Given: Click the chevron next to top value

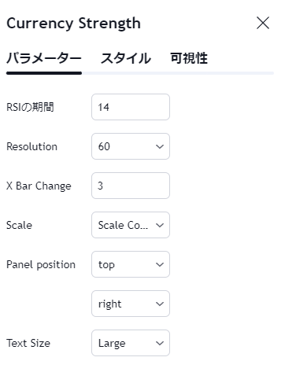Looking at the screenshot, I should [x=160, y=264].
